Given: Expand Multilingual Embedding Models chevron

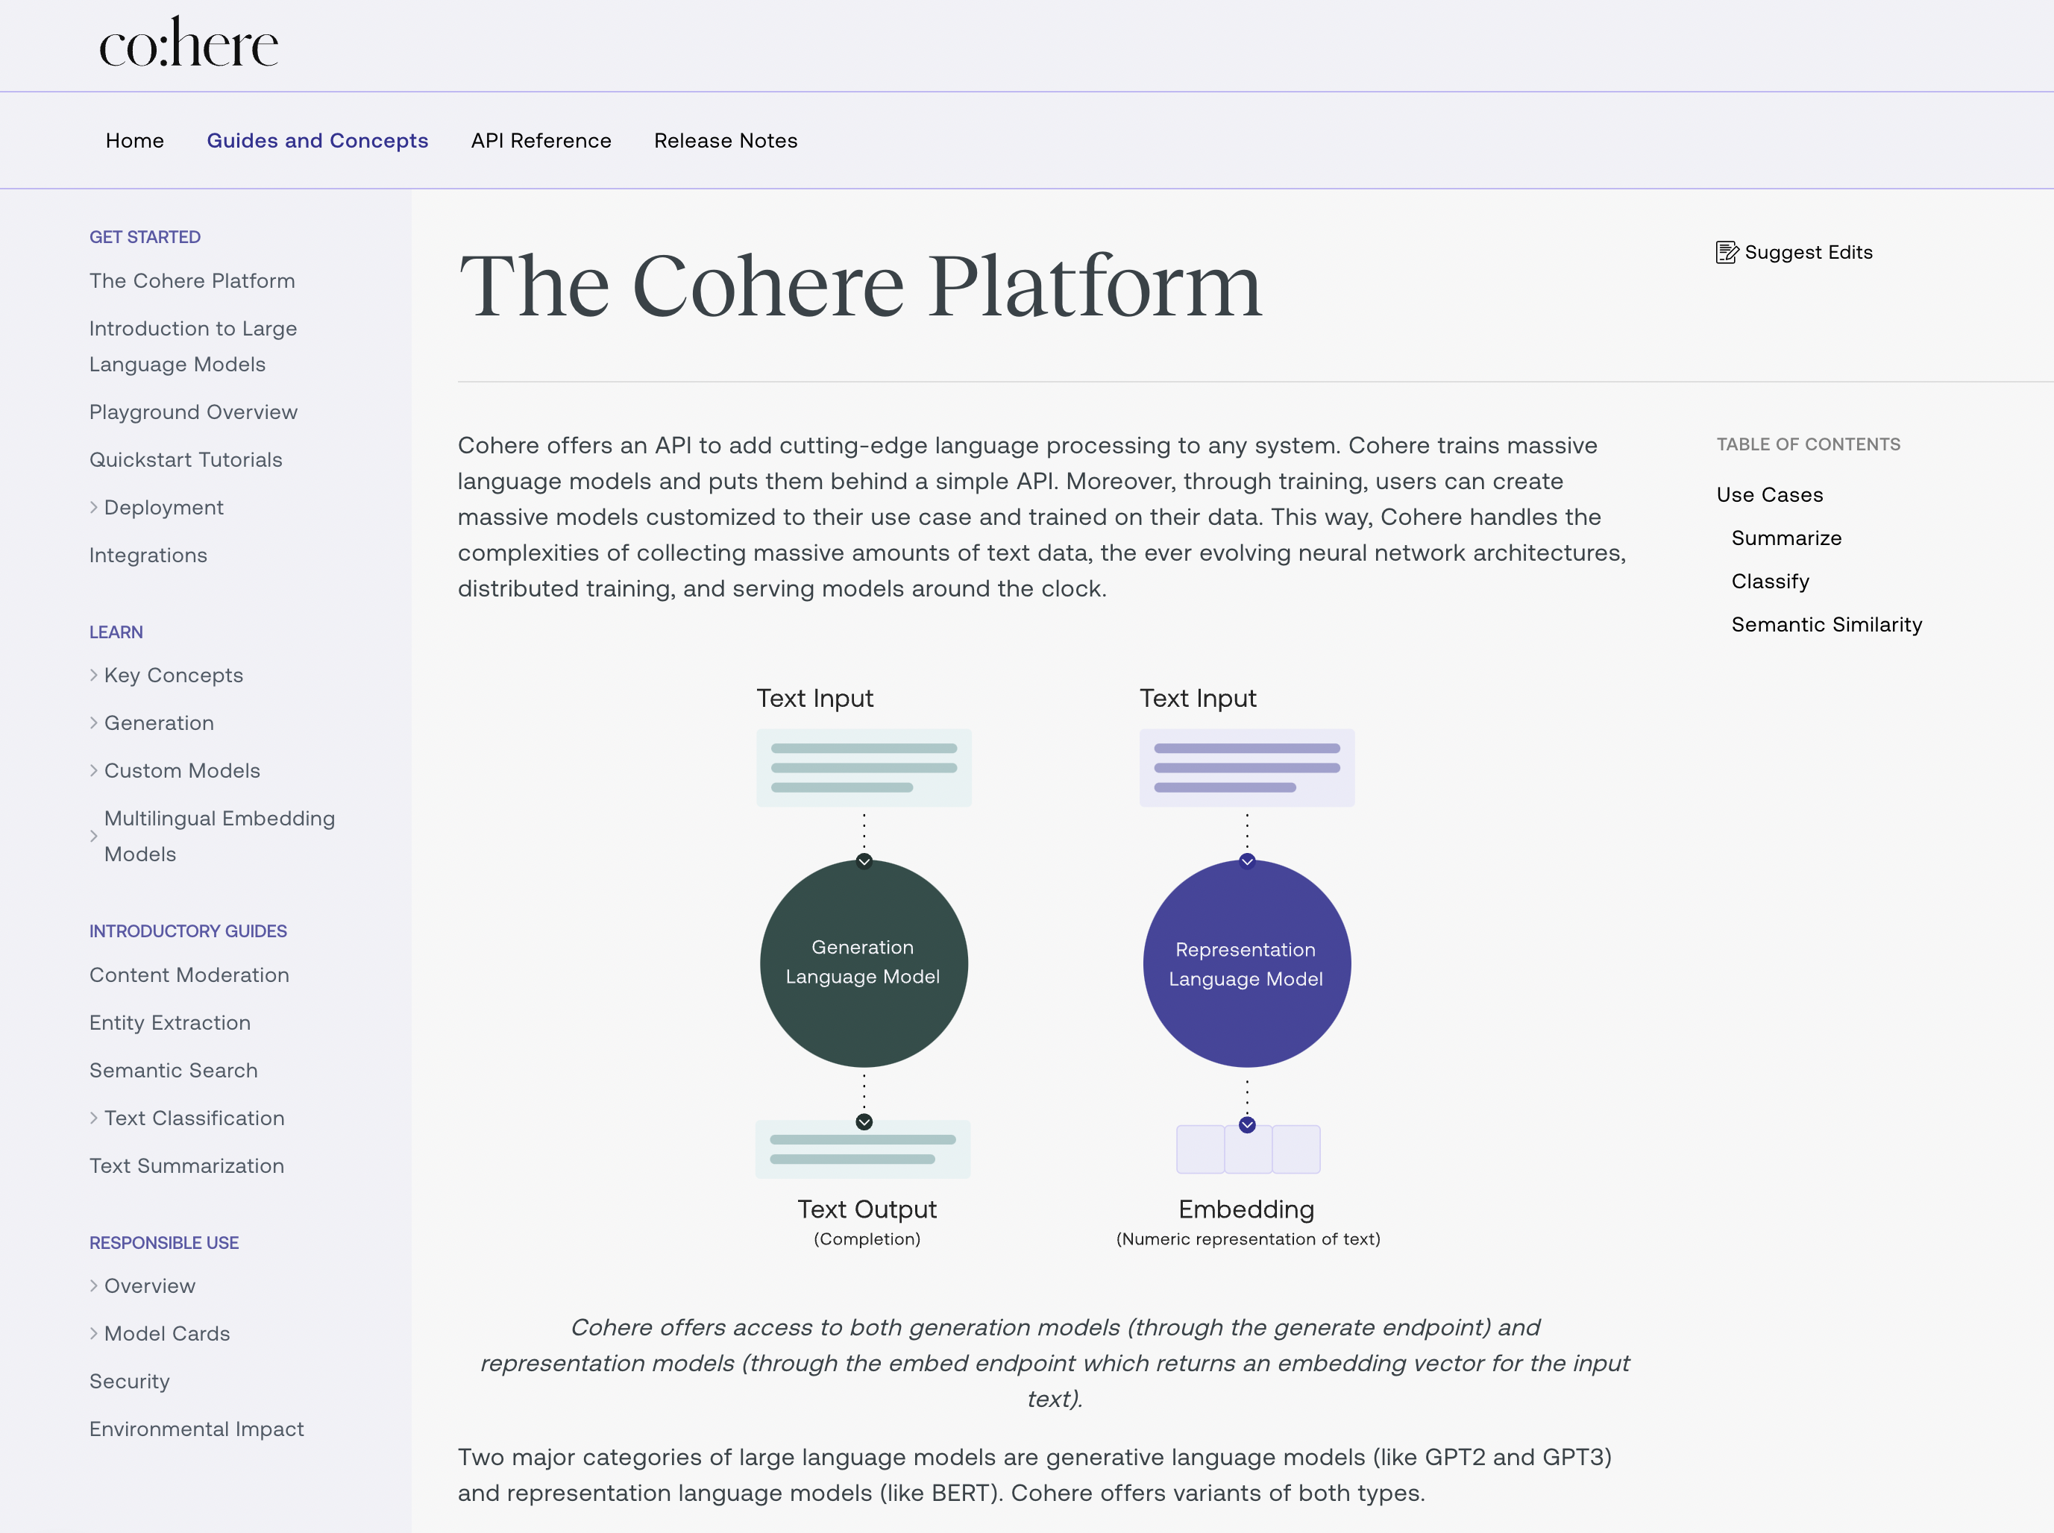Looking at the screenshot, I should (94, 836).
